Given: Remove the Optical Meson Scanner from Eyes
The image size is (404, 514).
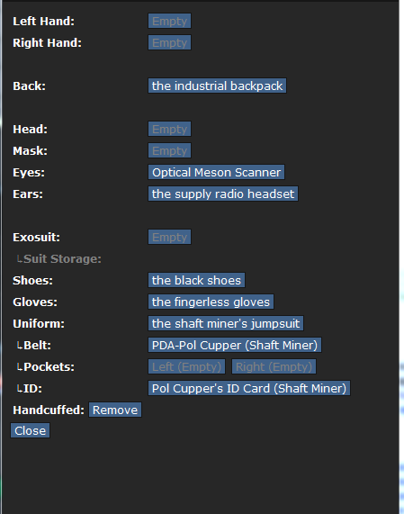Looking at the screenshot, I should click(x=216, y=173).
